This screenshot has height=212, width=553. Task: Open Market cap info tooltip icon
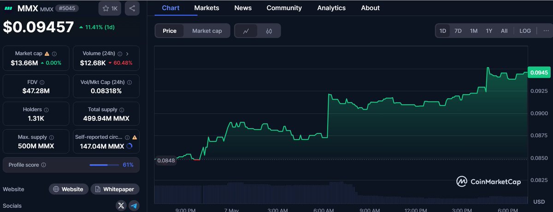click(54, 54)
